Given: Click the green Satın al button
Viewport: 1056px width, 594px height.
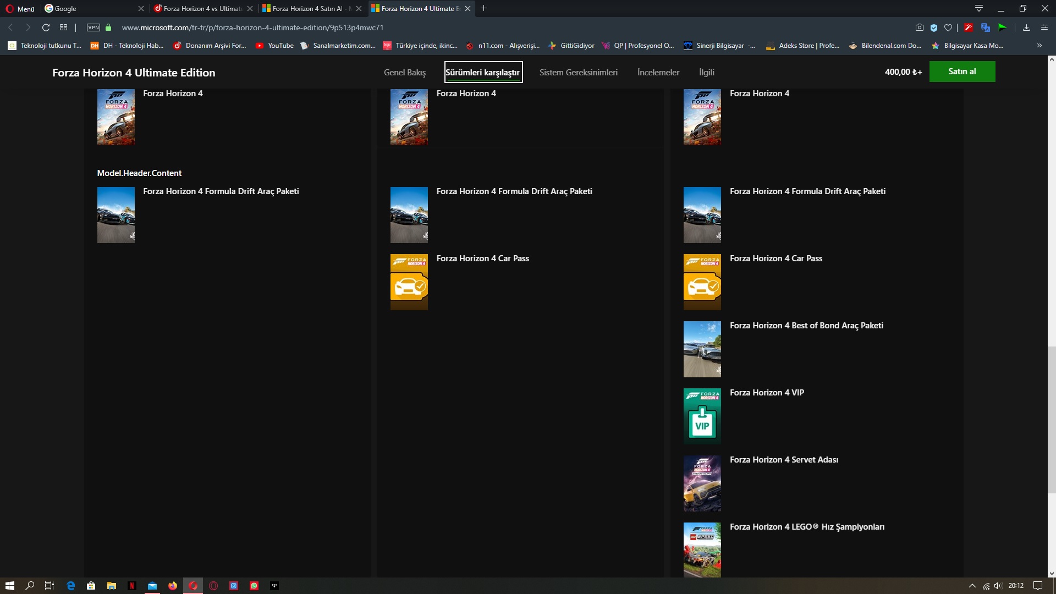Looking at the screenshot, I should 962,71.
